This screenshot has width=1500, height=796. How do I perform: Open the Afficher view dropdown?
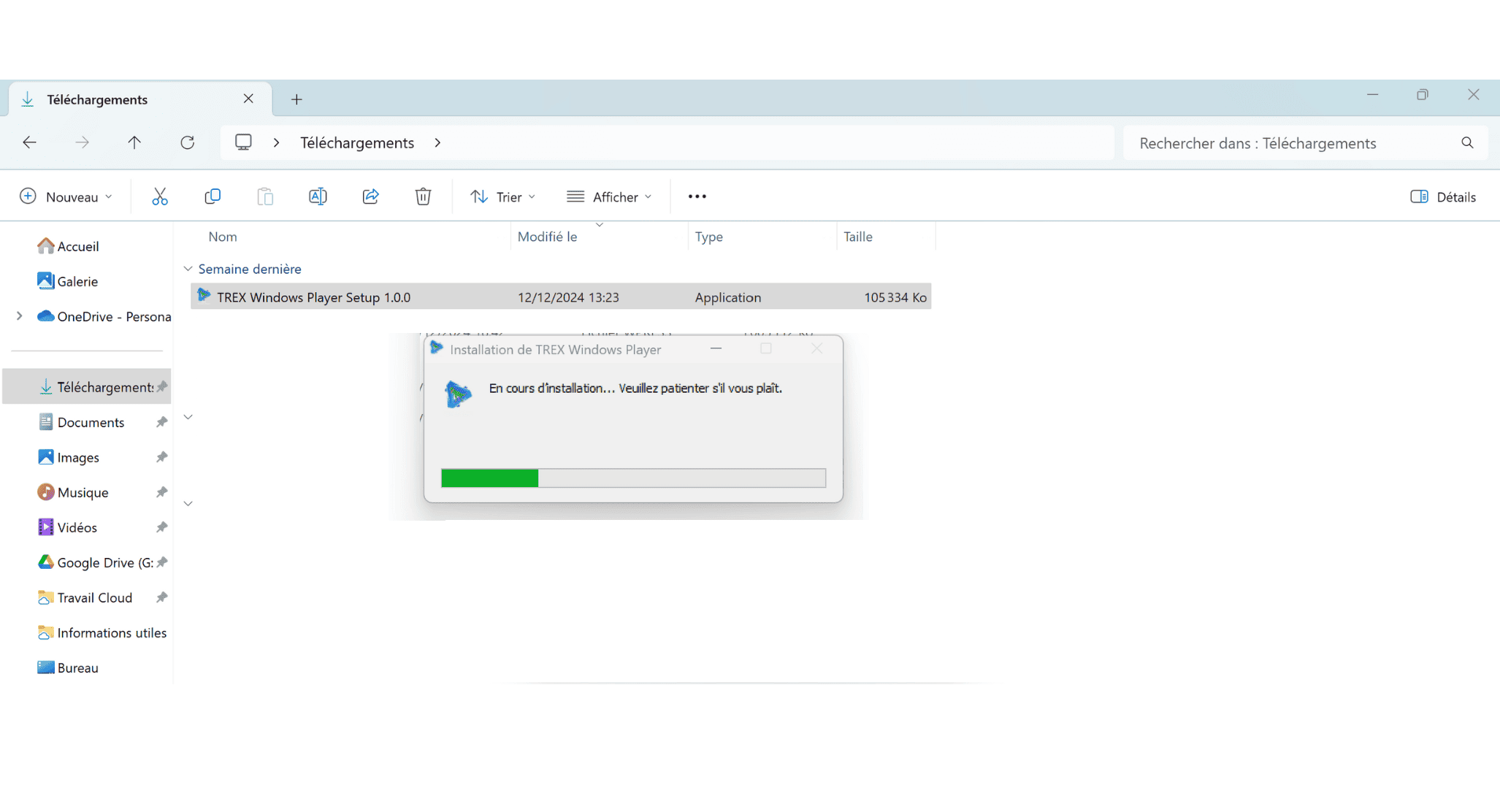(609, 196)
